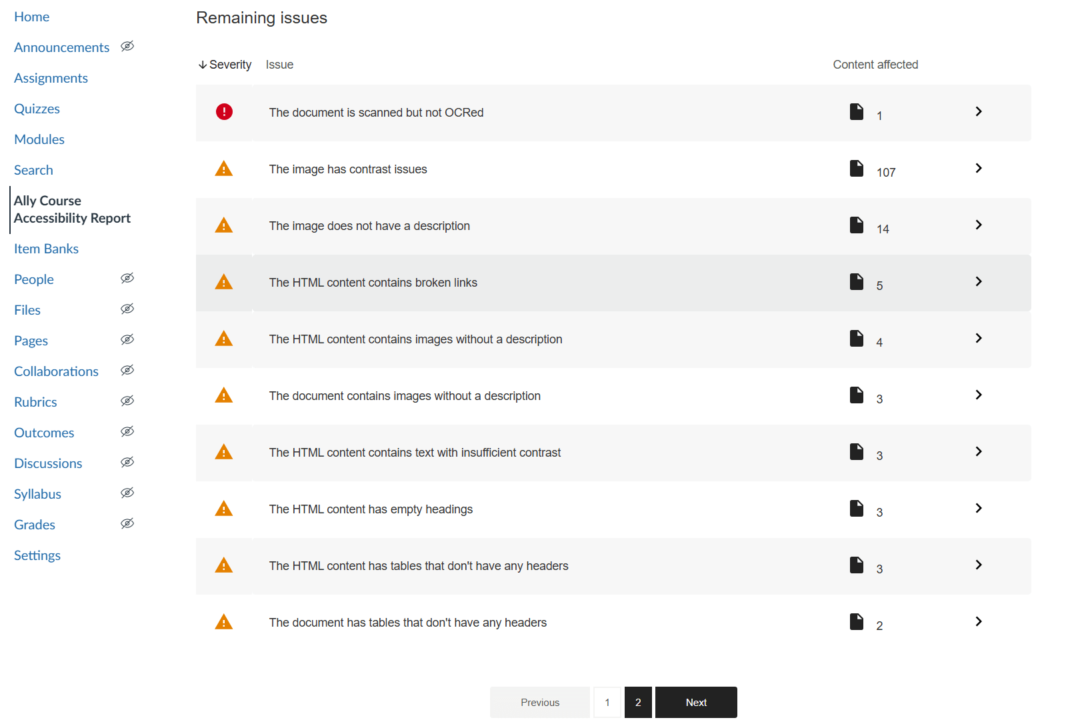Image resolution: width=1068 pixels, height=726 pixels.
Task: Click the hidden visibility icon next to People
Action: (x=127, y=278)
